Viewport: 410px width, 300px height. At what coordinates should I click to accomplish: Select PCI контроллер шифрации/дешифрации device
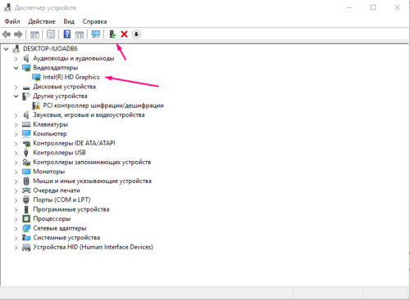click(x=103, y=105)
